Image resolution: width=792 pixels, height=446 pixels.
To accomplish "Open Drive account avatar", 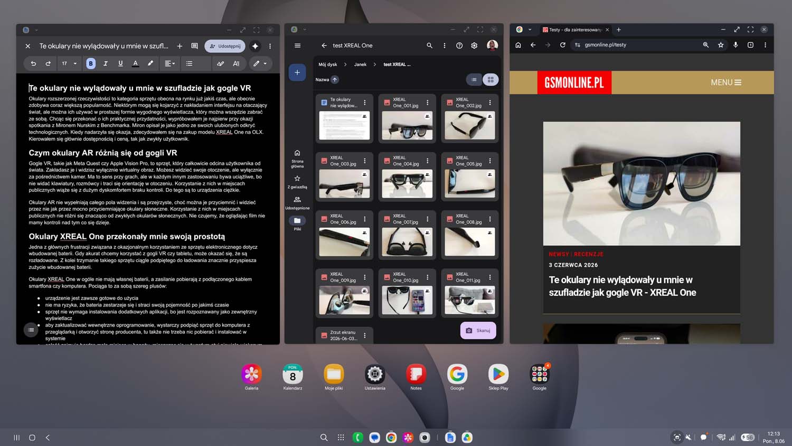I will click(x=492, y=45).
